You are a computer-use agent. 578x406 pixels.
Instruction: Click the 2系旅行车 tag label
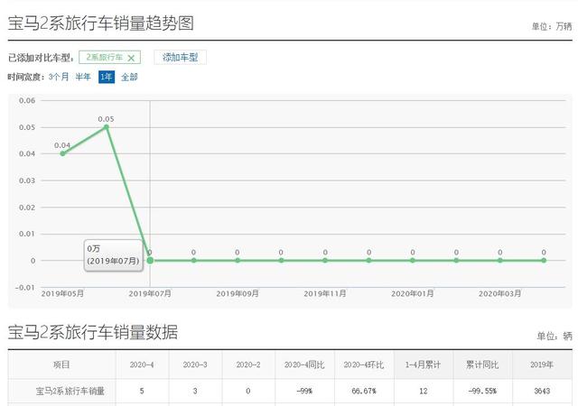tap(105, 57)
